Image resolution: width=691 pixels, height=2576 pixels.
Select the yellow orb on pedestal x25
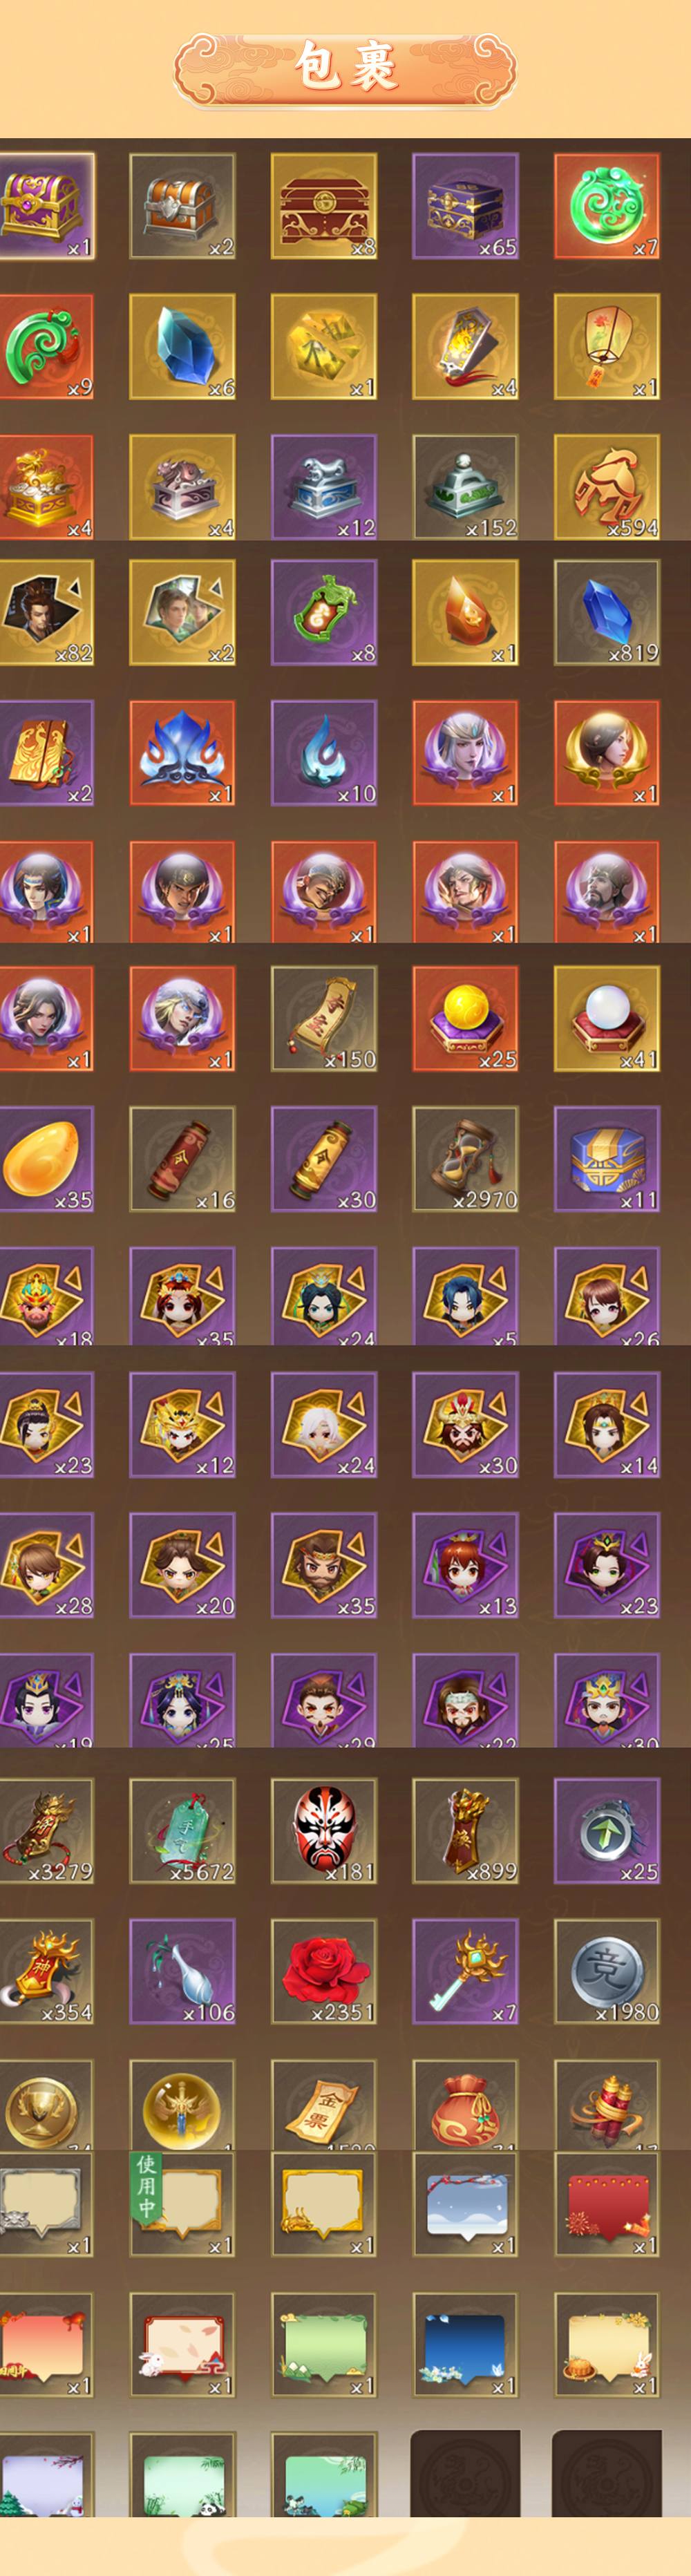(x=465, y=1018)
